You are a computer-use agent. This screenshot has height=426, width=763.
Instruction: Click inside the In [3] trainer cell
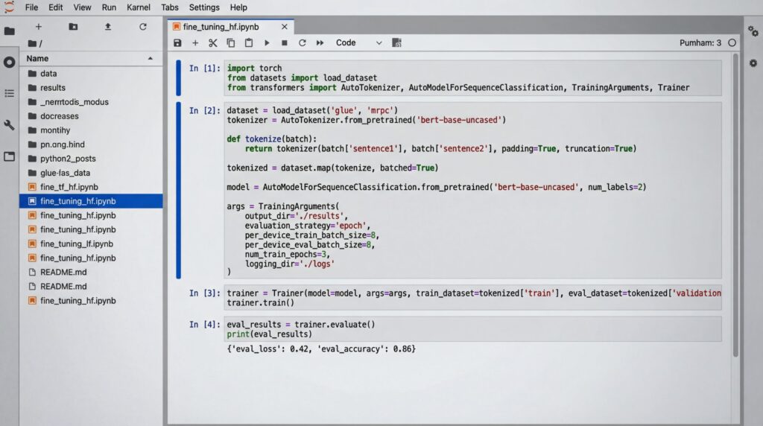click(x=472, y=298)
